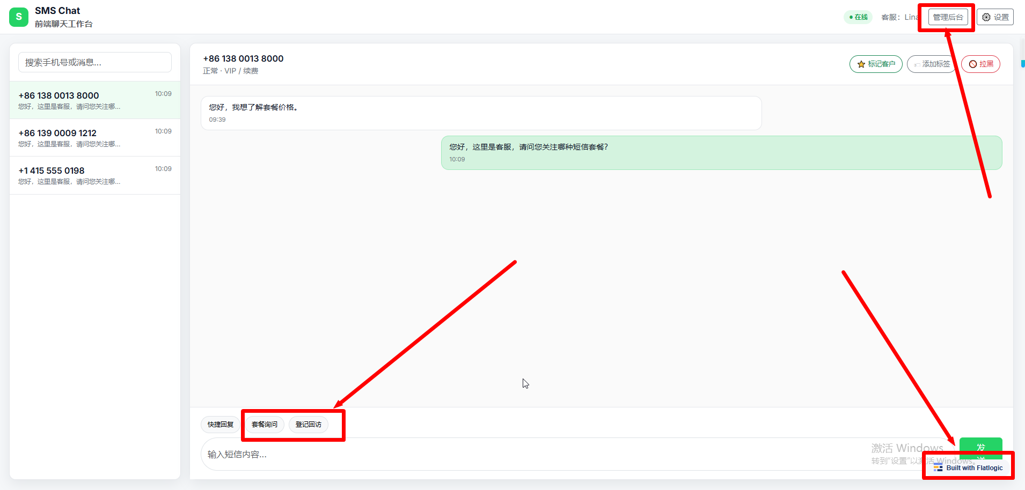Open settings via the gear button
The height and width of the screenshot is (490, 1025).
[x=995, y=17]
